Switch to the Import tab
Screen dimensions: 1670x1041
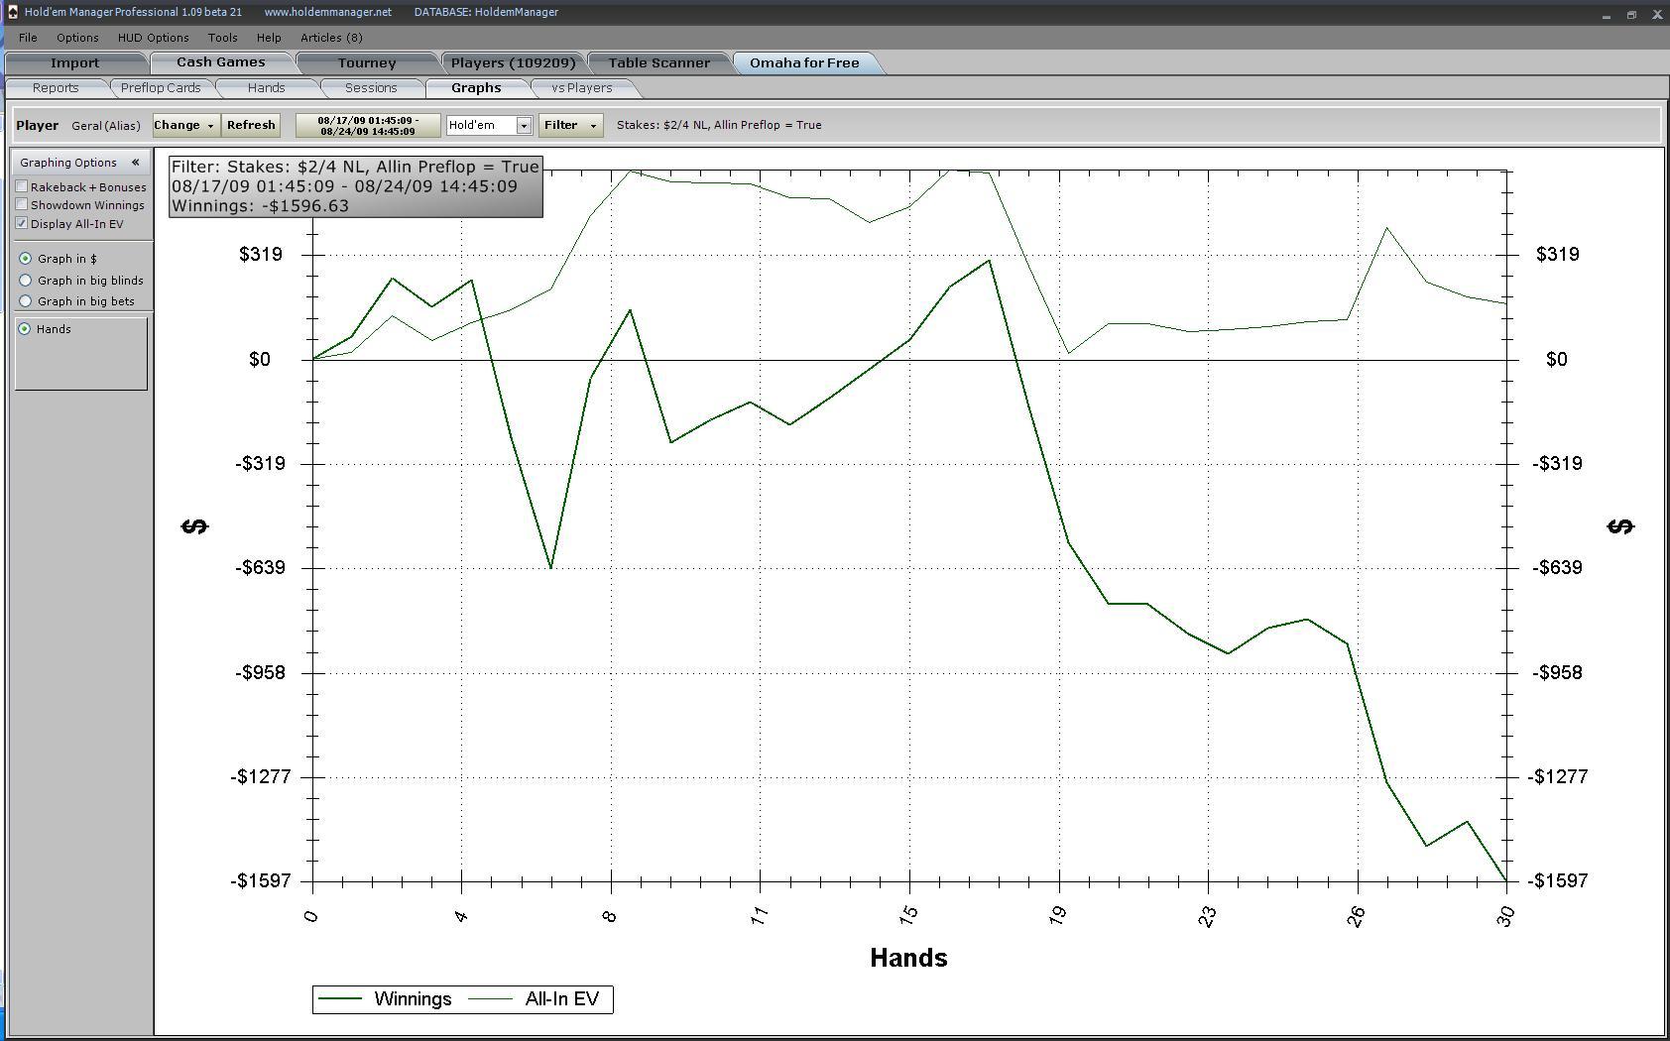pyautogui.click(x=75, y=62)
